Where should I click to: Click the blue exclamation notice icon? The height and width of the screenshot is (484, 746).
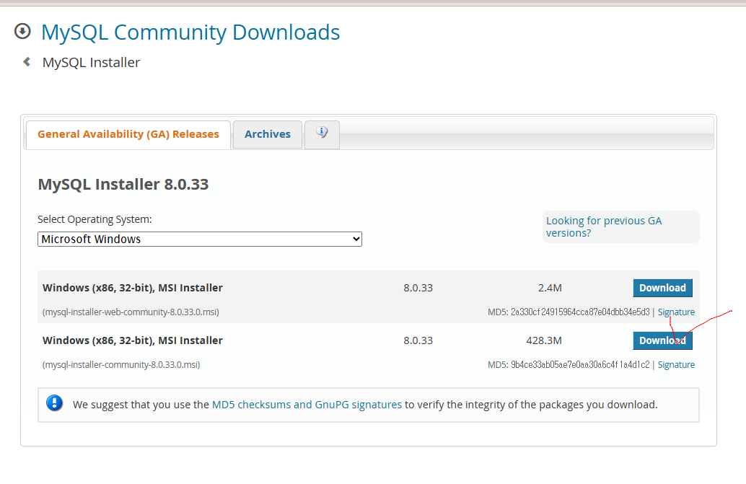pos(54,403)
